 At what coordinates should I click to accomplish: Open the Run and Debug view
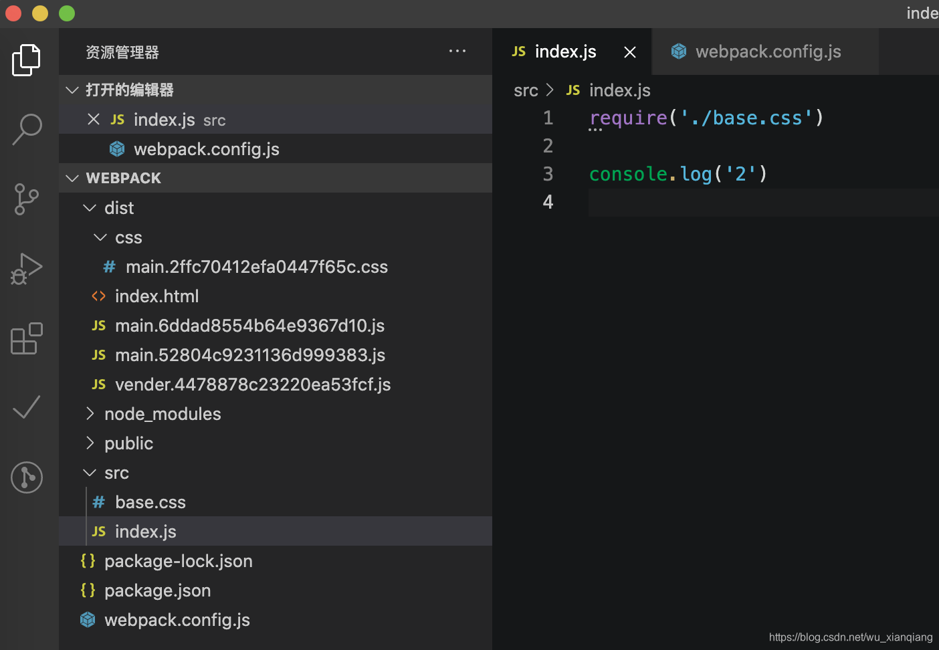[27, 269]
